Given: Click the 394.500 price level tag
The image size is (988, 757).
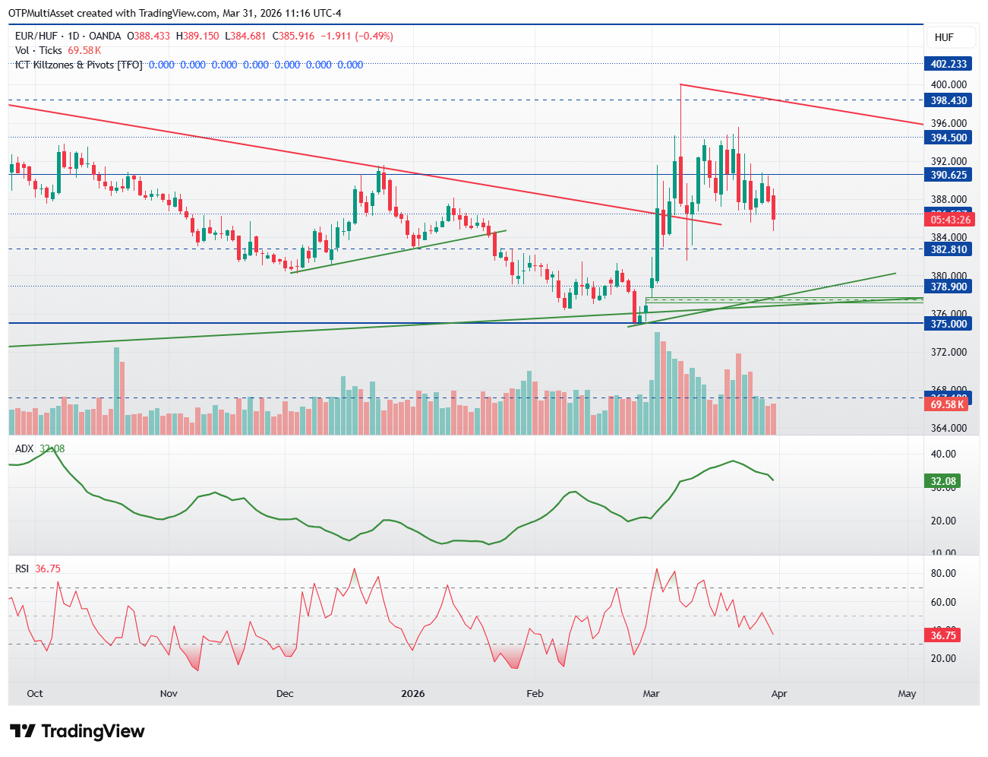Looking at the screenshot, I should point(949,138).
